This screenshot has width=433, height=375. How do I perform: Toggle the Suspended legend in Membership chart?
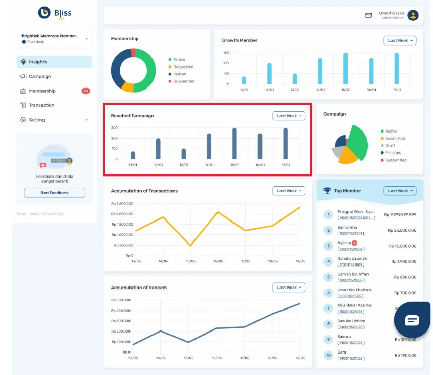click(183, 81)
